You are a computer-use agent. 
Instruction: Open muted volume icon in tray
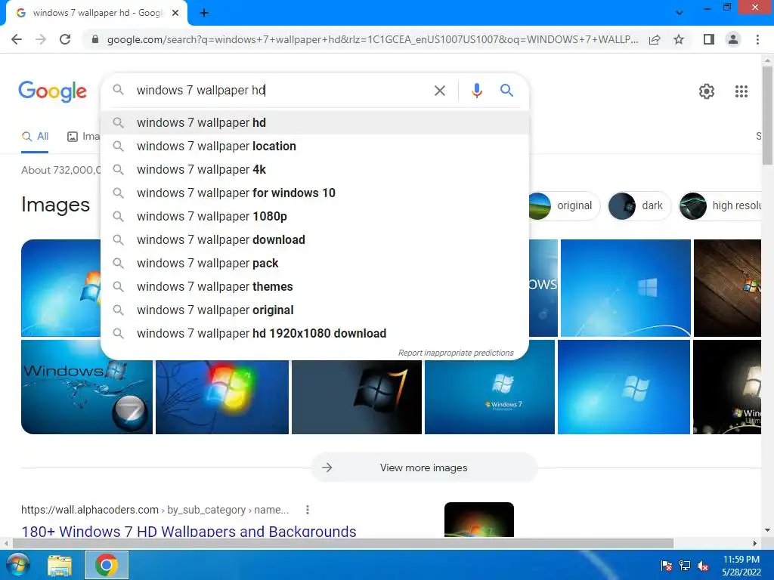coord(703,566)
